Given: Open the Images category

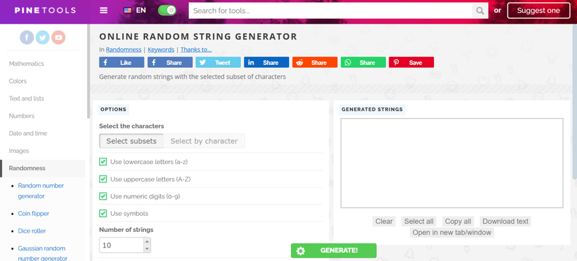Looking at the screenshot, I should coord(19,150).
